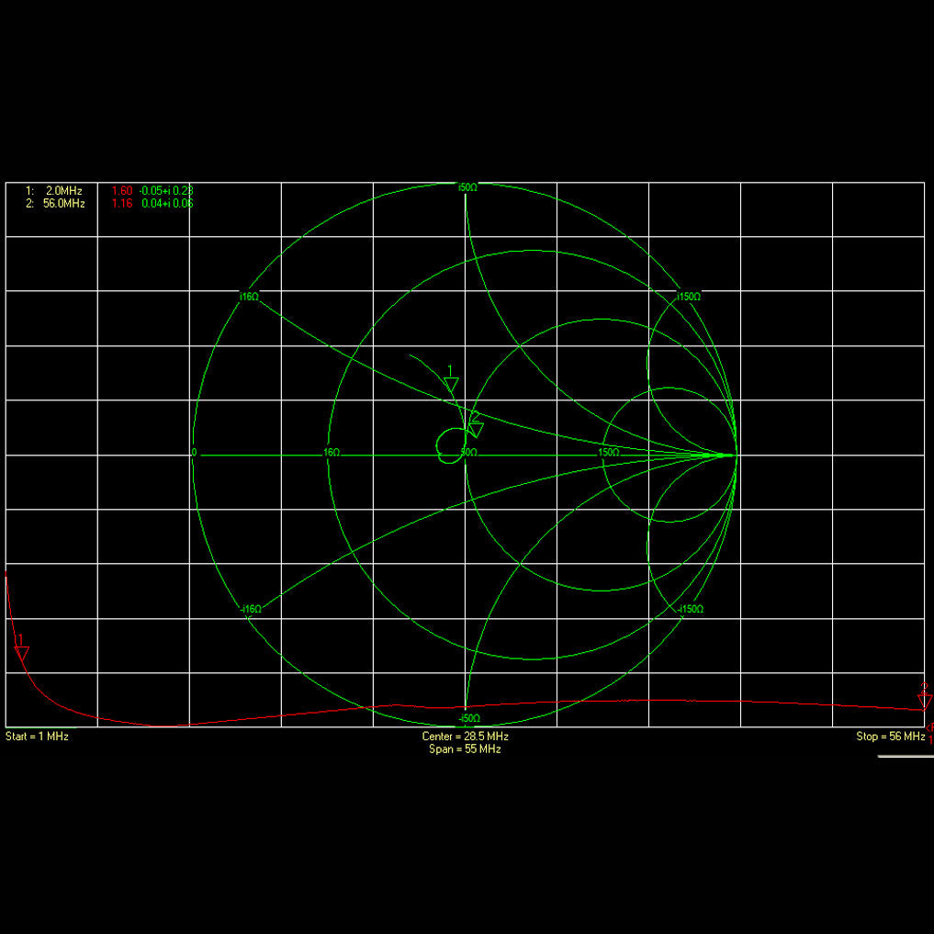
Task: Click marker 2 frequency readout 56.0MHz
Action: (x=63, y=203)
